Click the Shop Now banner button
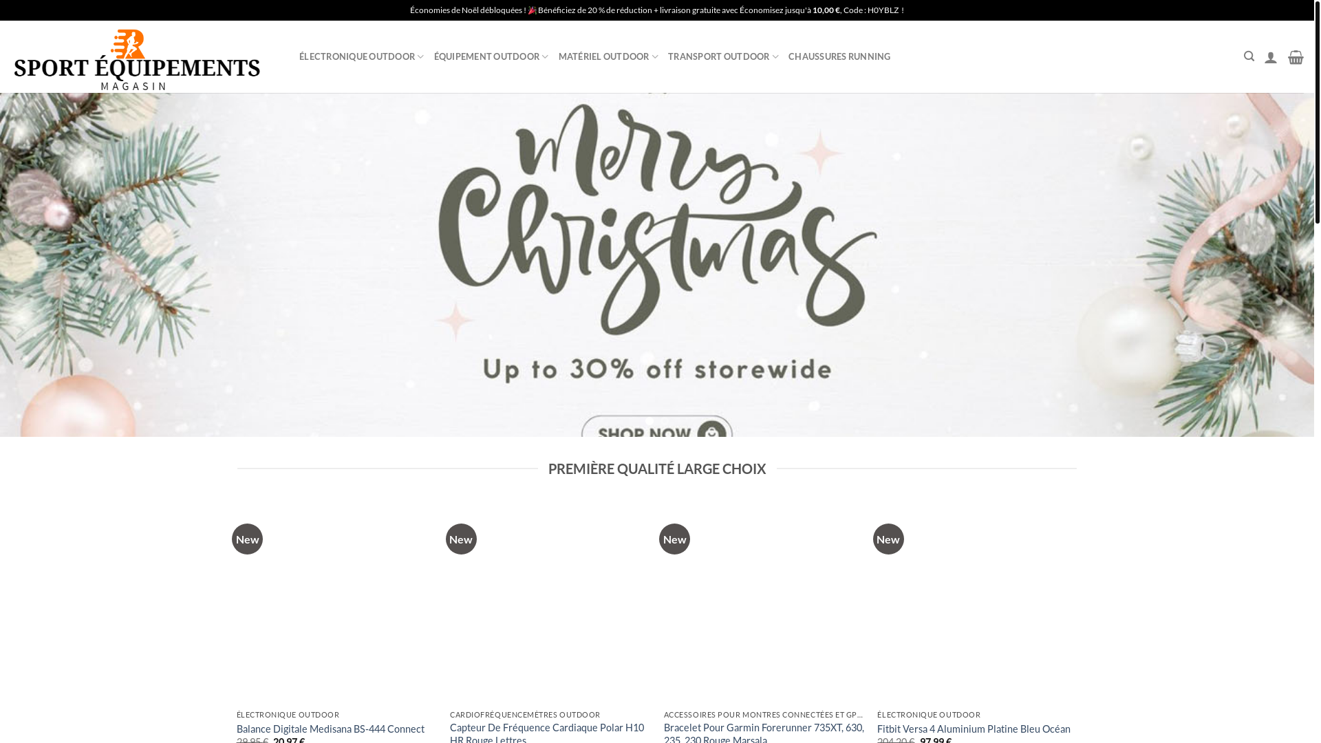Viewport: 1321px width, 743px height. 657,427
